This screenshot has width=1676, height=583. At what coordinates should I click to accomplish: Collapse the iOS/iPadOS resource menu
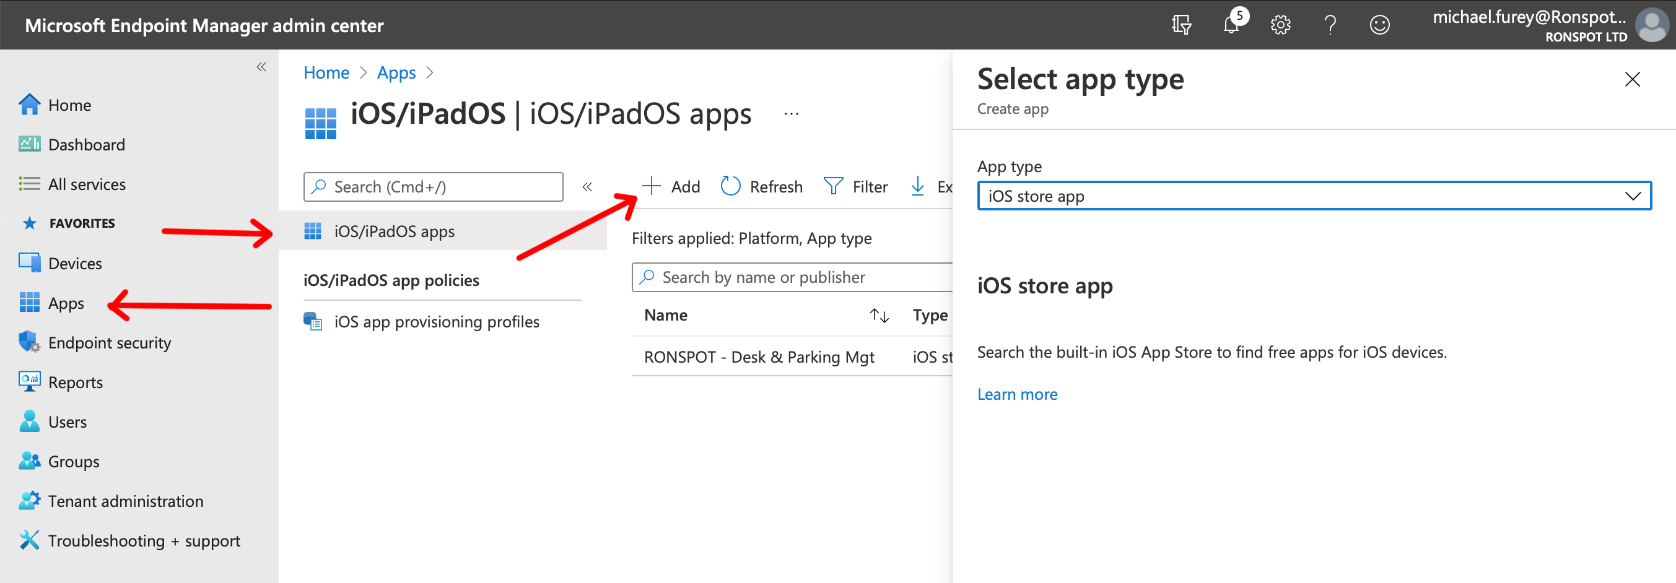click(x=587, y=187)
